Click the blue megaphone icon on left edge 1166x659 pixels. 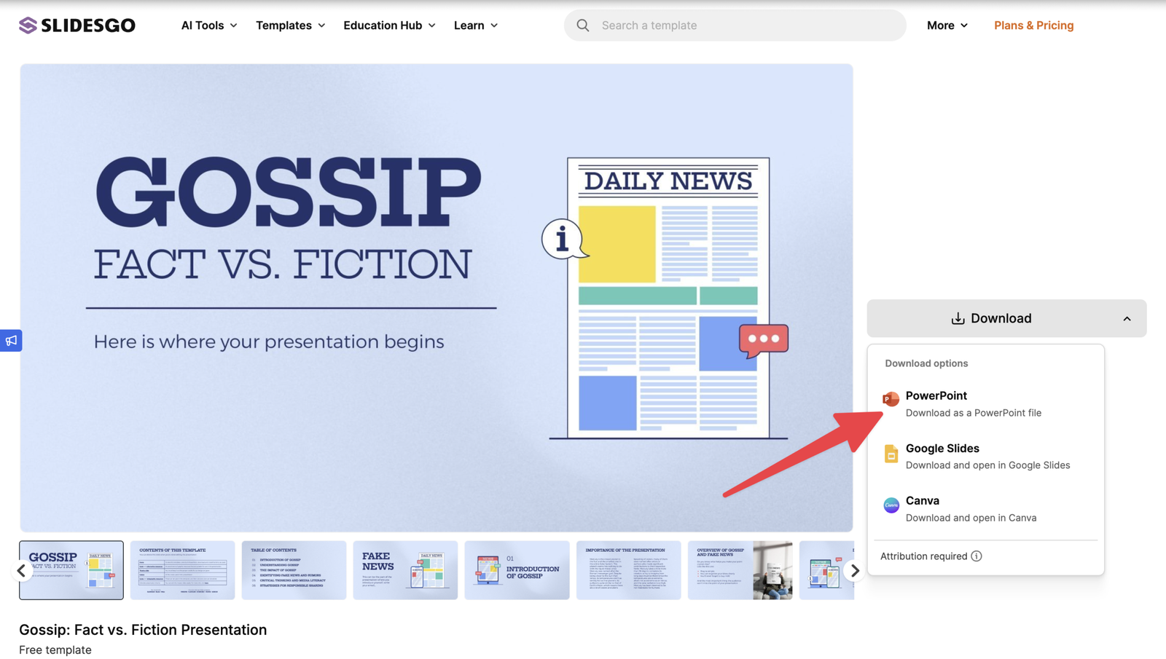[x=11, y=341]
